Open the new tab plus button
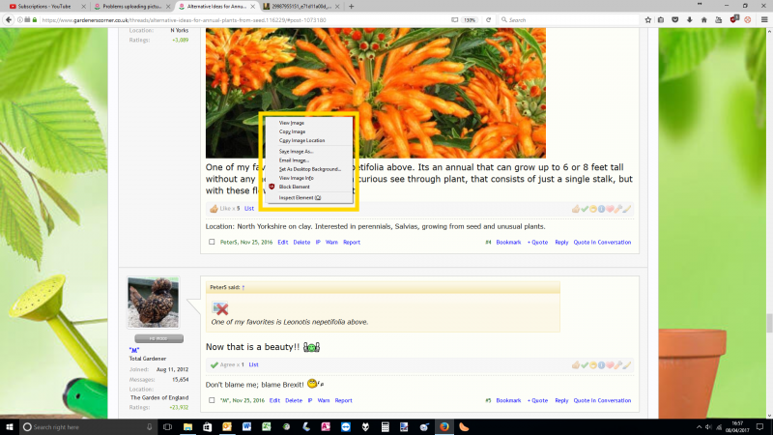773x435 pixels. pyautogui.click(x=351, y=6)
